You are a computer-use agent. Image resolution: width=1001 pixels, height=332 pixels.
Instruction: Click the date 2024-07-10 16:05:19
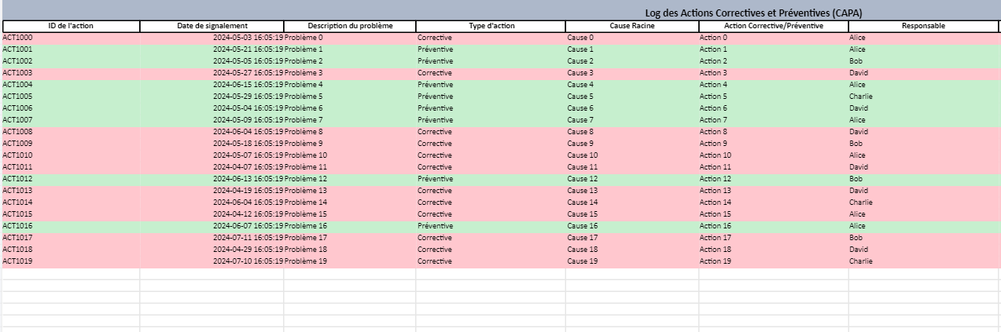(x=248, y=261)
